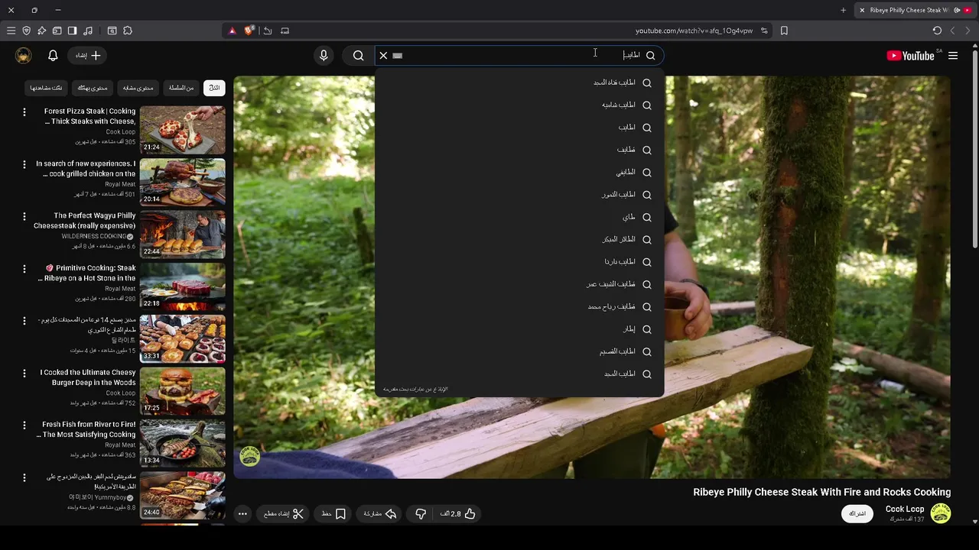Open the browser main menu icon

click(11, 31)
